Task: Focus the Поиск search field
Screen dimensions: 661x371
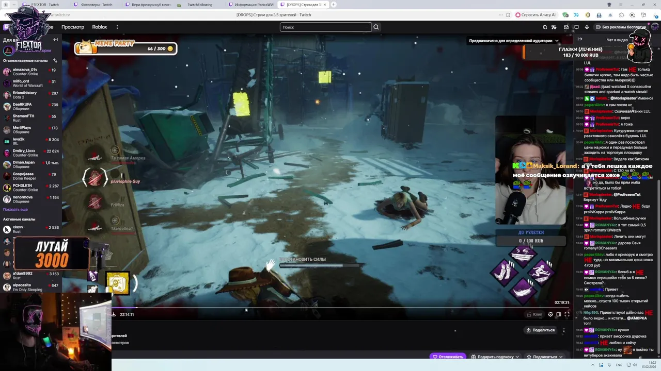Action: [325, 27]
